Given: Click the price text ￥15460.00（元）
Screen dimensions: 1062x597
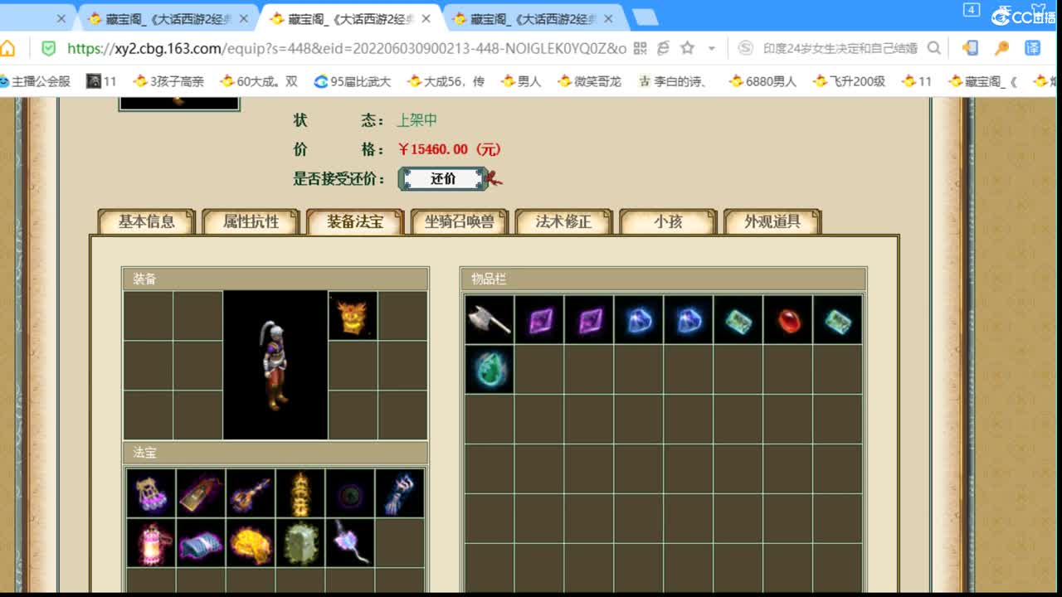Looking at the screenshot, I should click(450, 150).
